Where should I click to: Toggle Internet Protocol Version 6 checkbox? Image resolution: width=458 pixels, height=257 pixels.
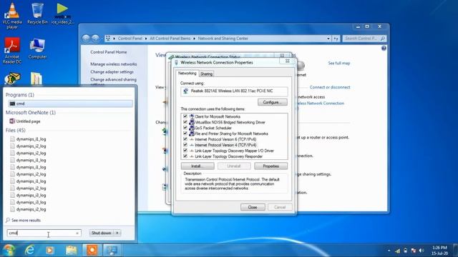(x=185, y=139)
